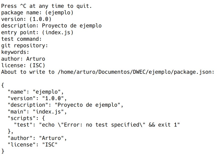
Task: Click the "version: (1.0.0)" prompt line
Action: [x=26, y=19]
